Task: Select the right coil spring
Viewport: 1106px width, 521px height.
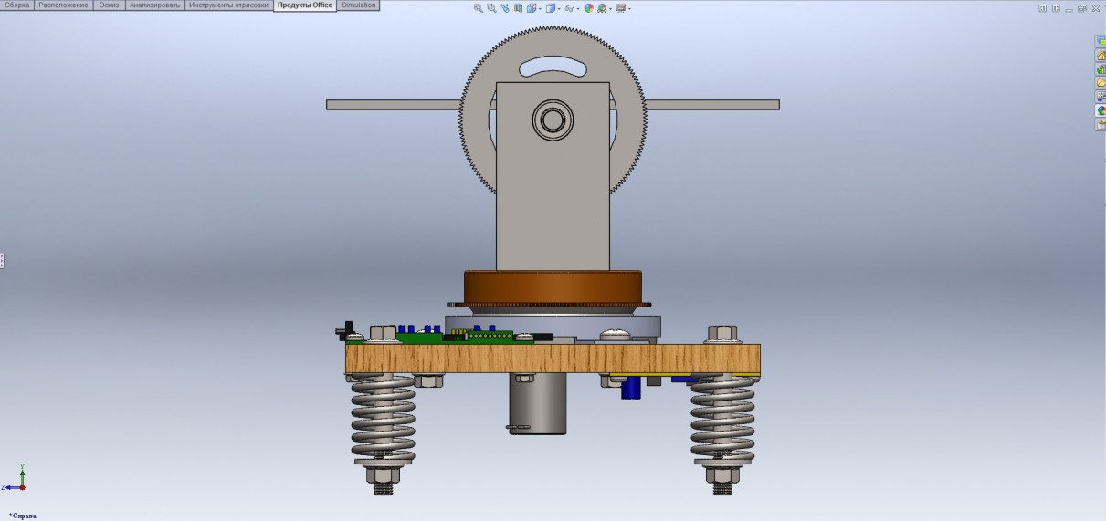Action: point(722,418)
